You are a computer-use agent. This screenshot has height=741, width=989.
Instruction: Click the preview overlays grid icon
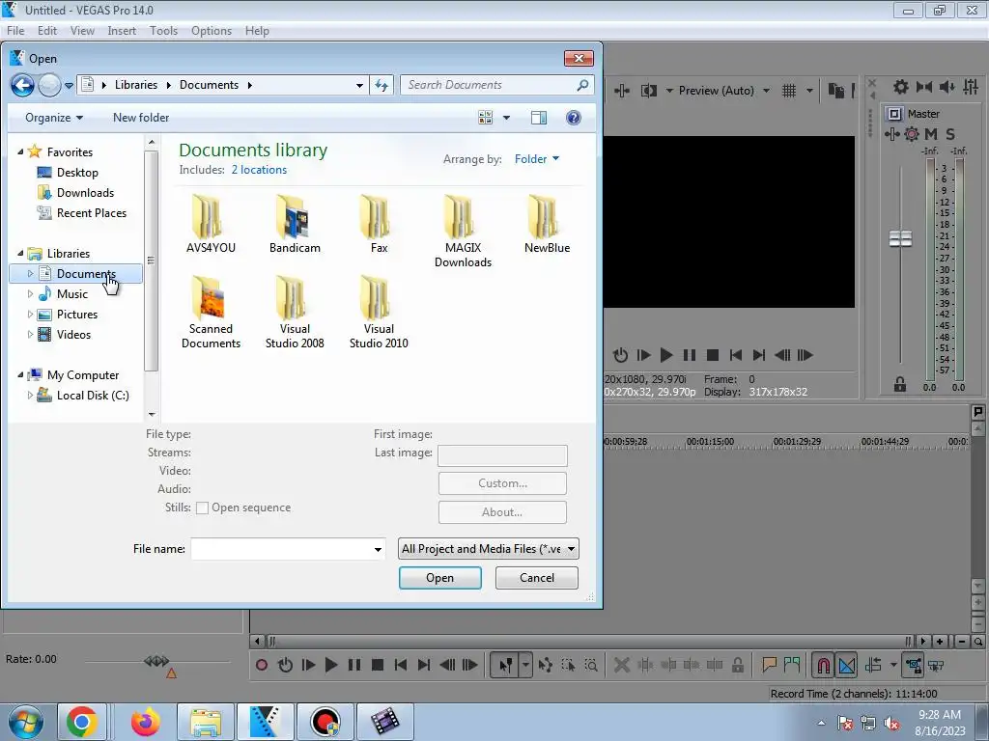[x=789, y=91]
